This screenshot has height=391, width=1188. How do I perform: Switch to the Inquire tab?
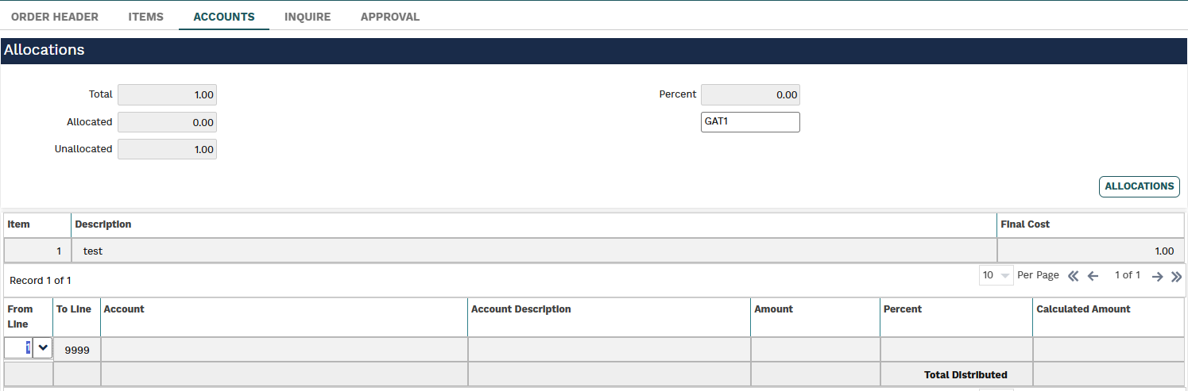coord(308,17)
